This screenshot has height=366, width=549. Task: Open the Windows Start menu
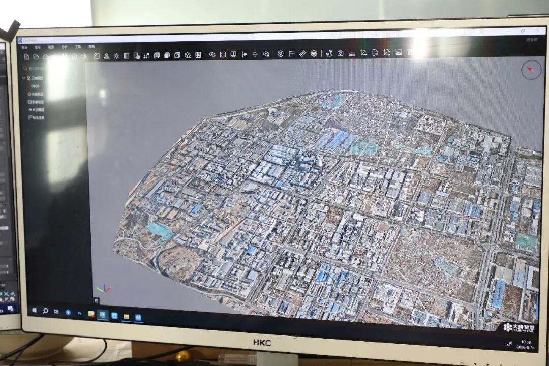pyautogui.click(x=35, y=310)
